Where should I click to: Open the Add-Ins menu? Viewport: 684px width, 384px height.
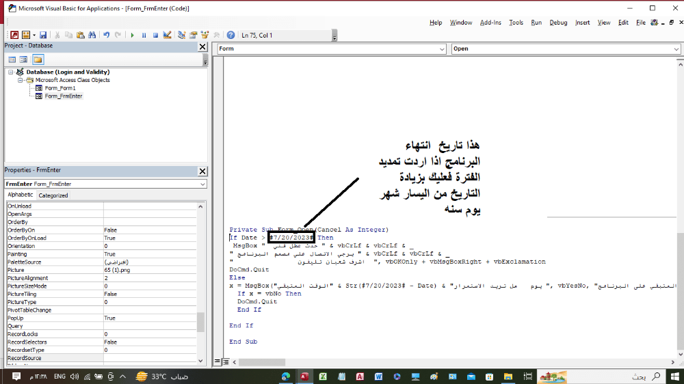(490, 23)
